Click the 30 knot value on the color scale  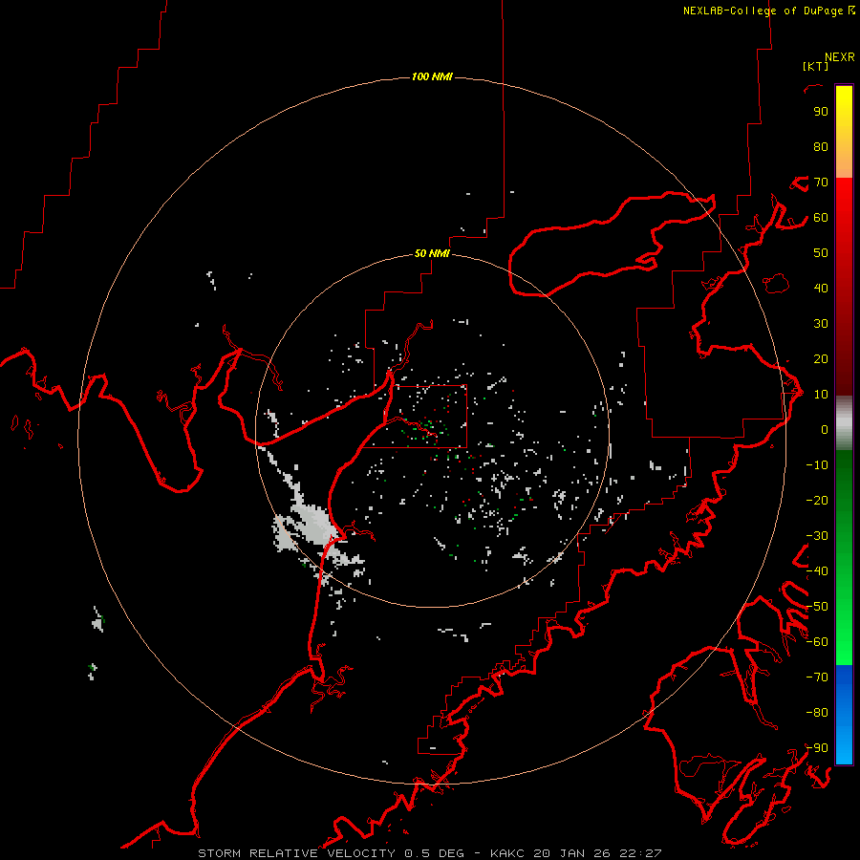pyautogui.click(x=821, y=324)
